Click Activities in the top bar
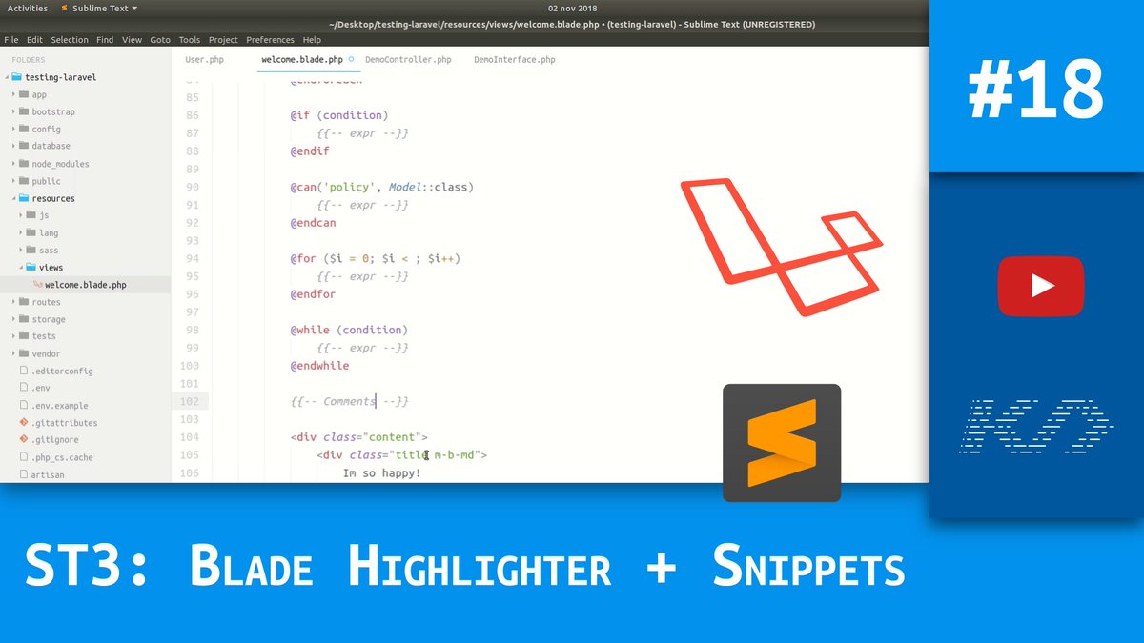Image resolution: width=1144 pixels, height=643 pixels. [28, 8]
